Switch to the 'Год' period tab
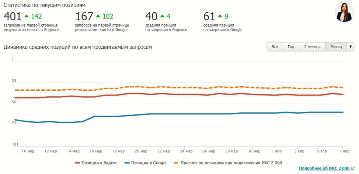Viewport: 359px width, 174px height. (x=291, y=47)
